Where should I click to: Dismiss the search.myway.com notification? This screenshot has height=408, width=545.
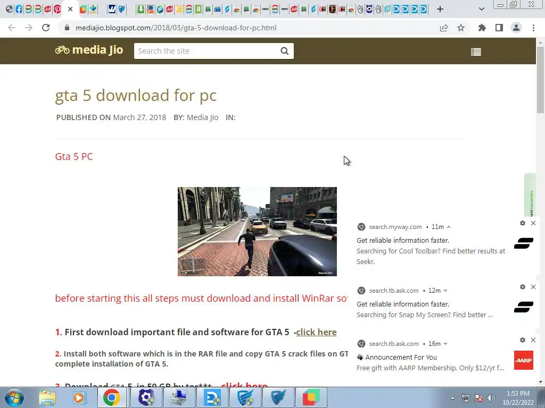pyautogui.click(x=533, y=223)
